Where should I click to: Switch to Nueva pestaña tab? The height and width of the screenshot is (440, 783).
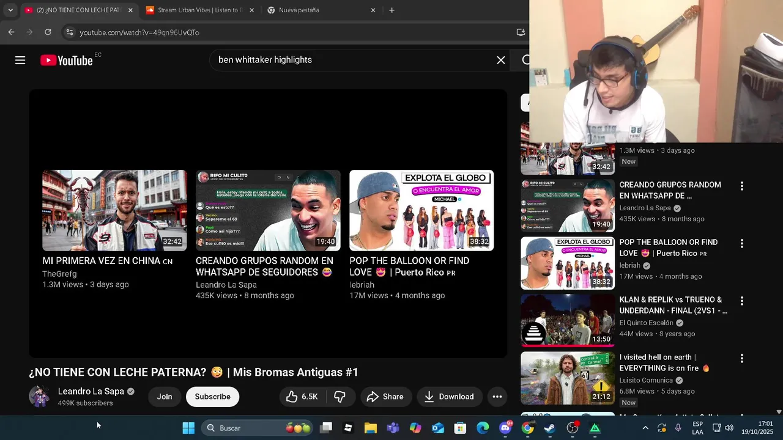(x=321, y=10)
